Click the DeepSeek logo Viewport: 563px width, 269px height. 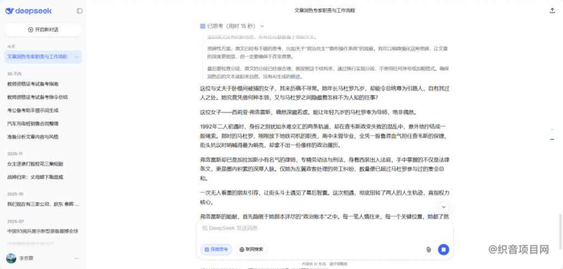point(29,11)
